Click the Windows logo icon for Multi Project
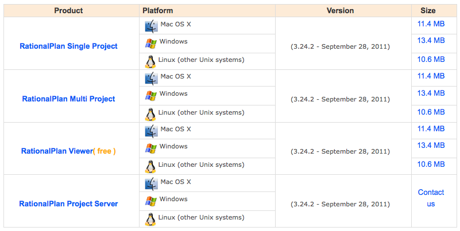Screen dimensions: 460x231 (151, 96)
